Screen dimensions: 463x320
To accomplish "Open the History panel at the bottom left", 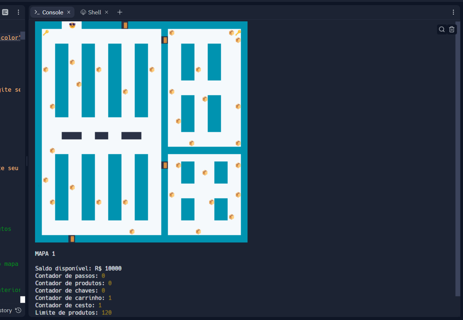I will point(11,310).
